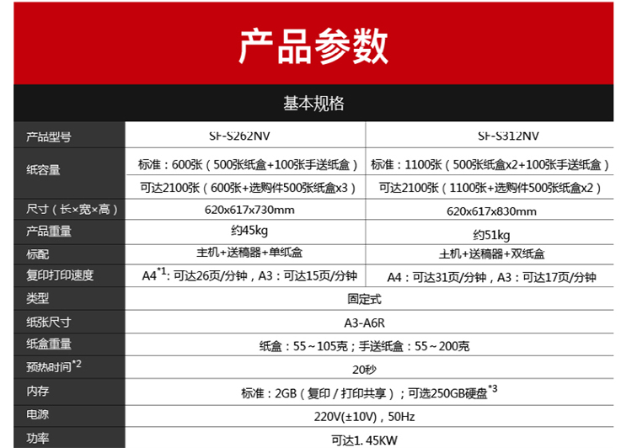Screen dimensions: 632x448
Task: Click the A3-A6R paper size value
Action: coord(364,321)
